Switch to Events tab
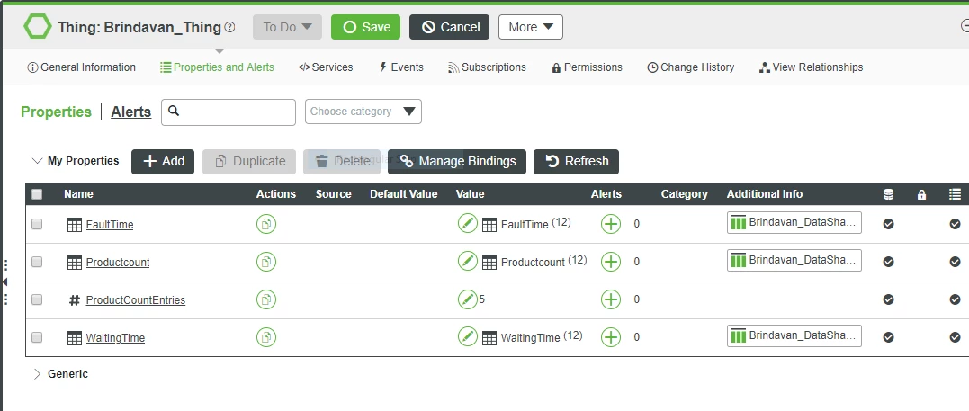969x411 pixels. [401, 67]
